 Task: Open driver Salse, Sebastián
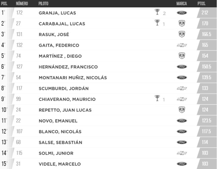pos(60,142)
